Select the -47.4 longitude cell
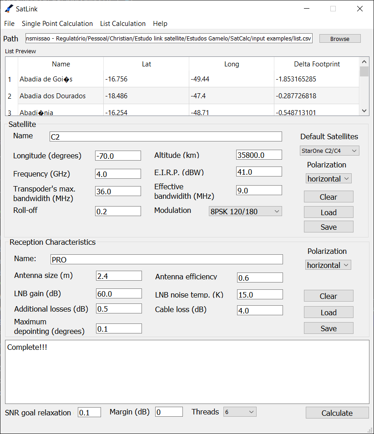This screenshot has height=434, width=374. [x=232, y=96]
